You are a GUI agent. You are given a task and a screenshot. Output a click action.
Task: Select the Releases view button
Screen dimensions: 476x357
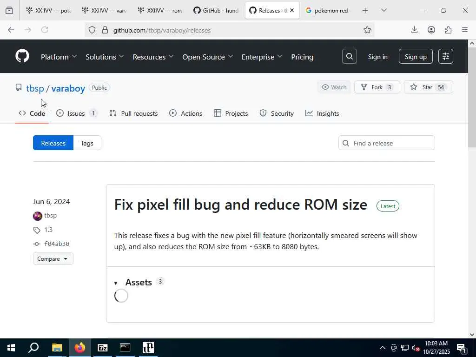click(x=53, y=143)
